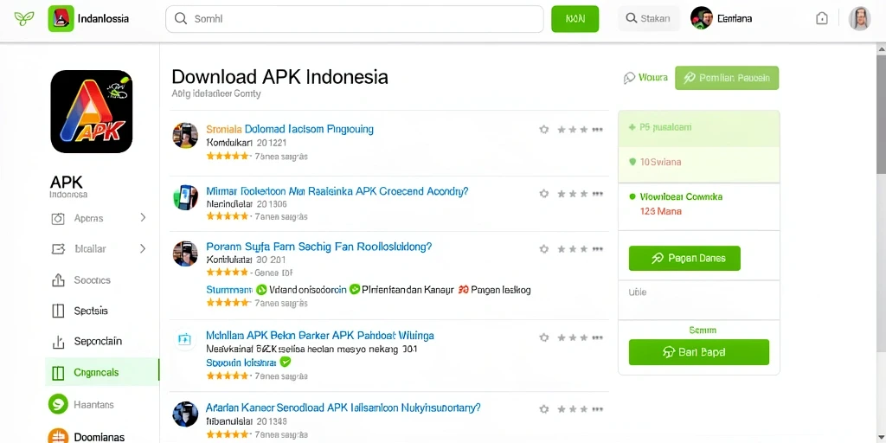This screenshot has height=443, width=886.
Task: Click the Apcras camera icon
Action: [x=58, y=219]
